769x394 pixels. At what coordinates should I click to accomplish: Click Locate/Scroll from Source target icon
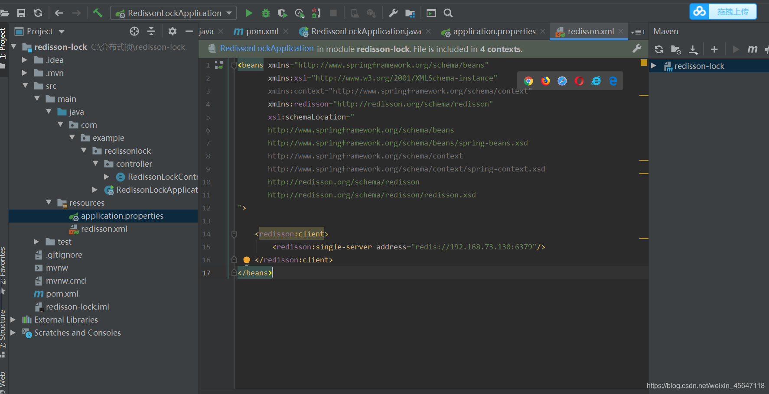coord(134,31)
